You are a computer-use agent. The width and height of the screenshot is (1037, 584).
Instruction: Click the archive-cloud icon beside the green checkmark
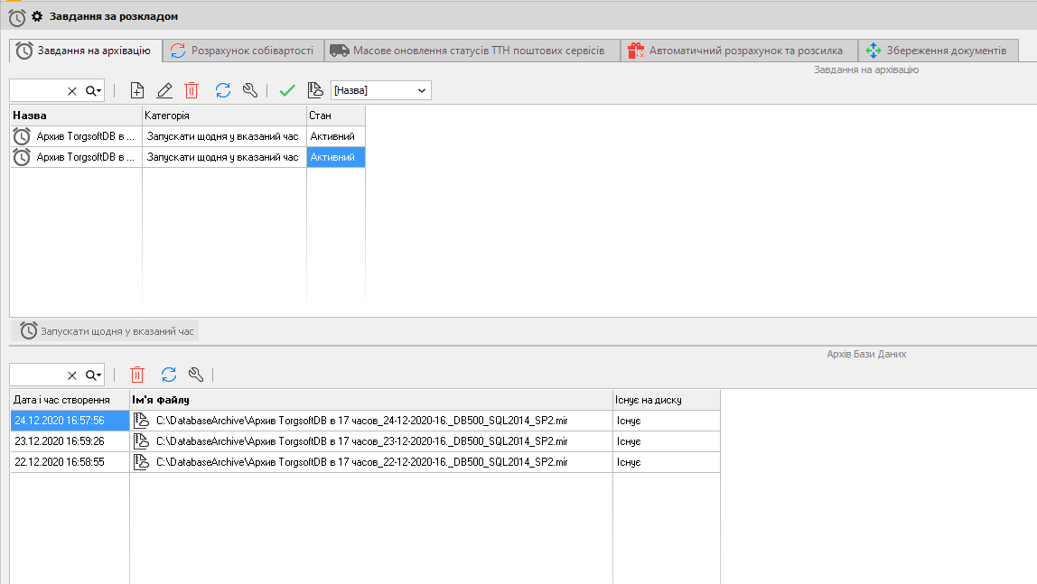315,90
